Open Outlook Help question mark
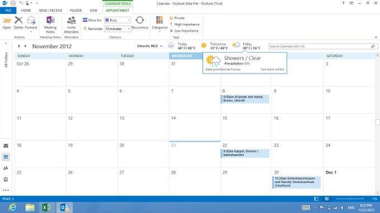Image resolution: width=380 pixels, height=213 pixels. point(343,3)
